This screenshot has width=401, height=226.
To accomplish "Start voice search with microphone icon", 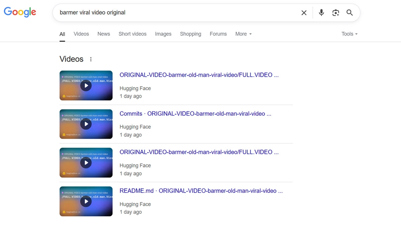I will click(x=321, y=13).
